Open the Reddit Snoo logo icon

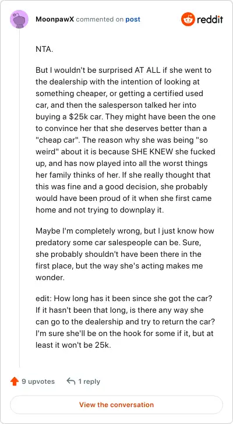(188, 19)
